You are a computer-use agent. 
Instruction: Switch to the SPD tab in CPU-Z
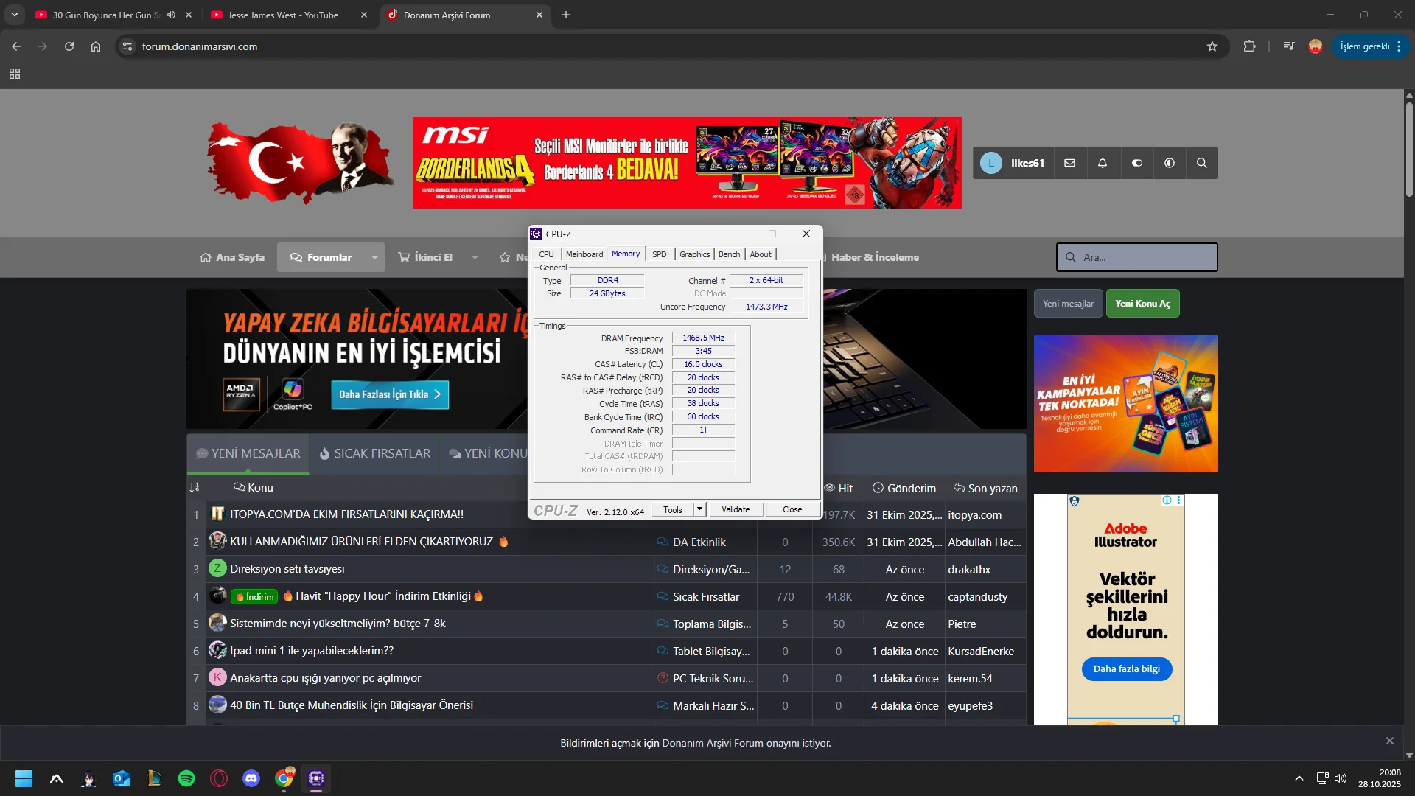(659, 254)
